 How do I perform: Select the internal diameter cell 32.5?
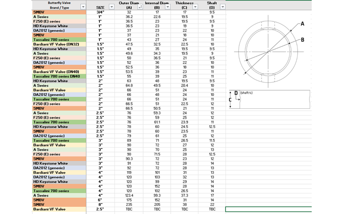(x=157, y=45)
